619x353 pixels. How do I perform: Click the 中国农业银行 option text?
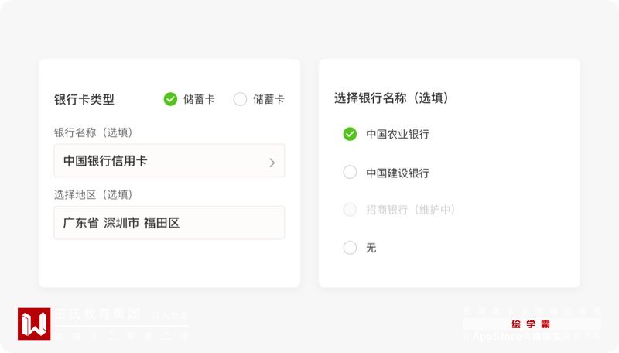398,134
